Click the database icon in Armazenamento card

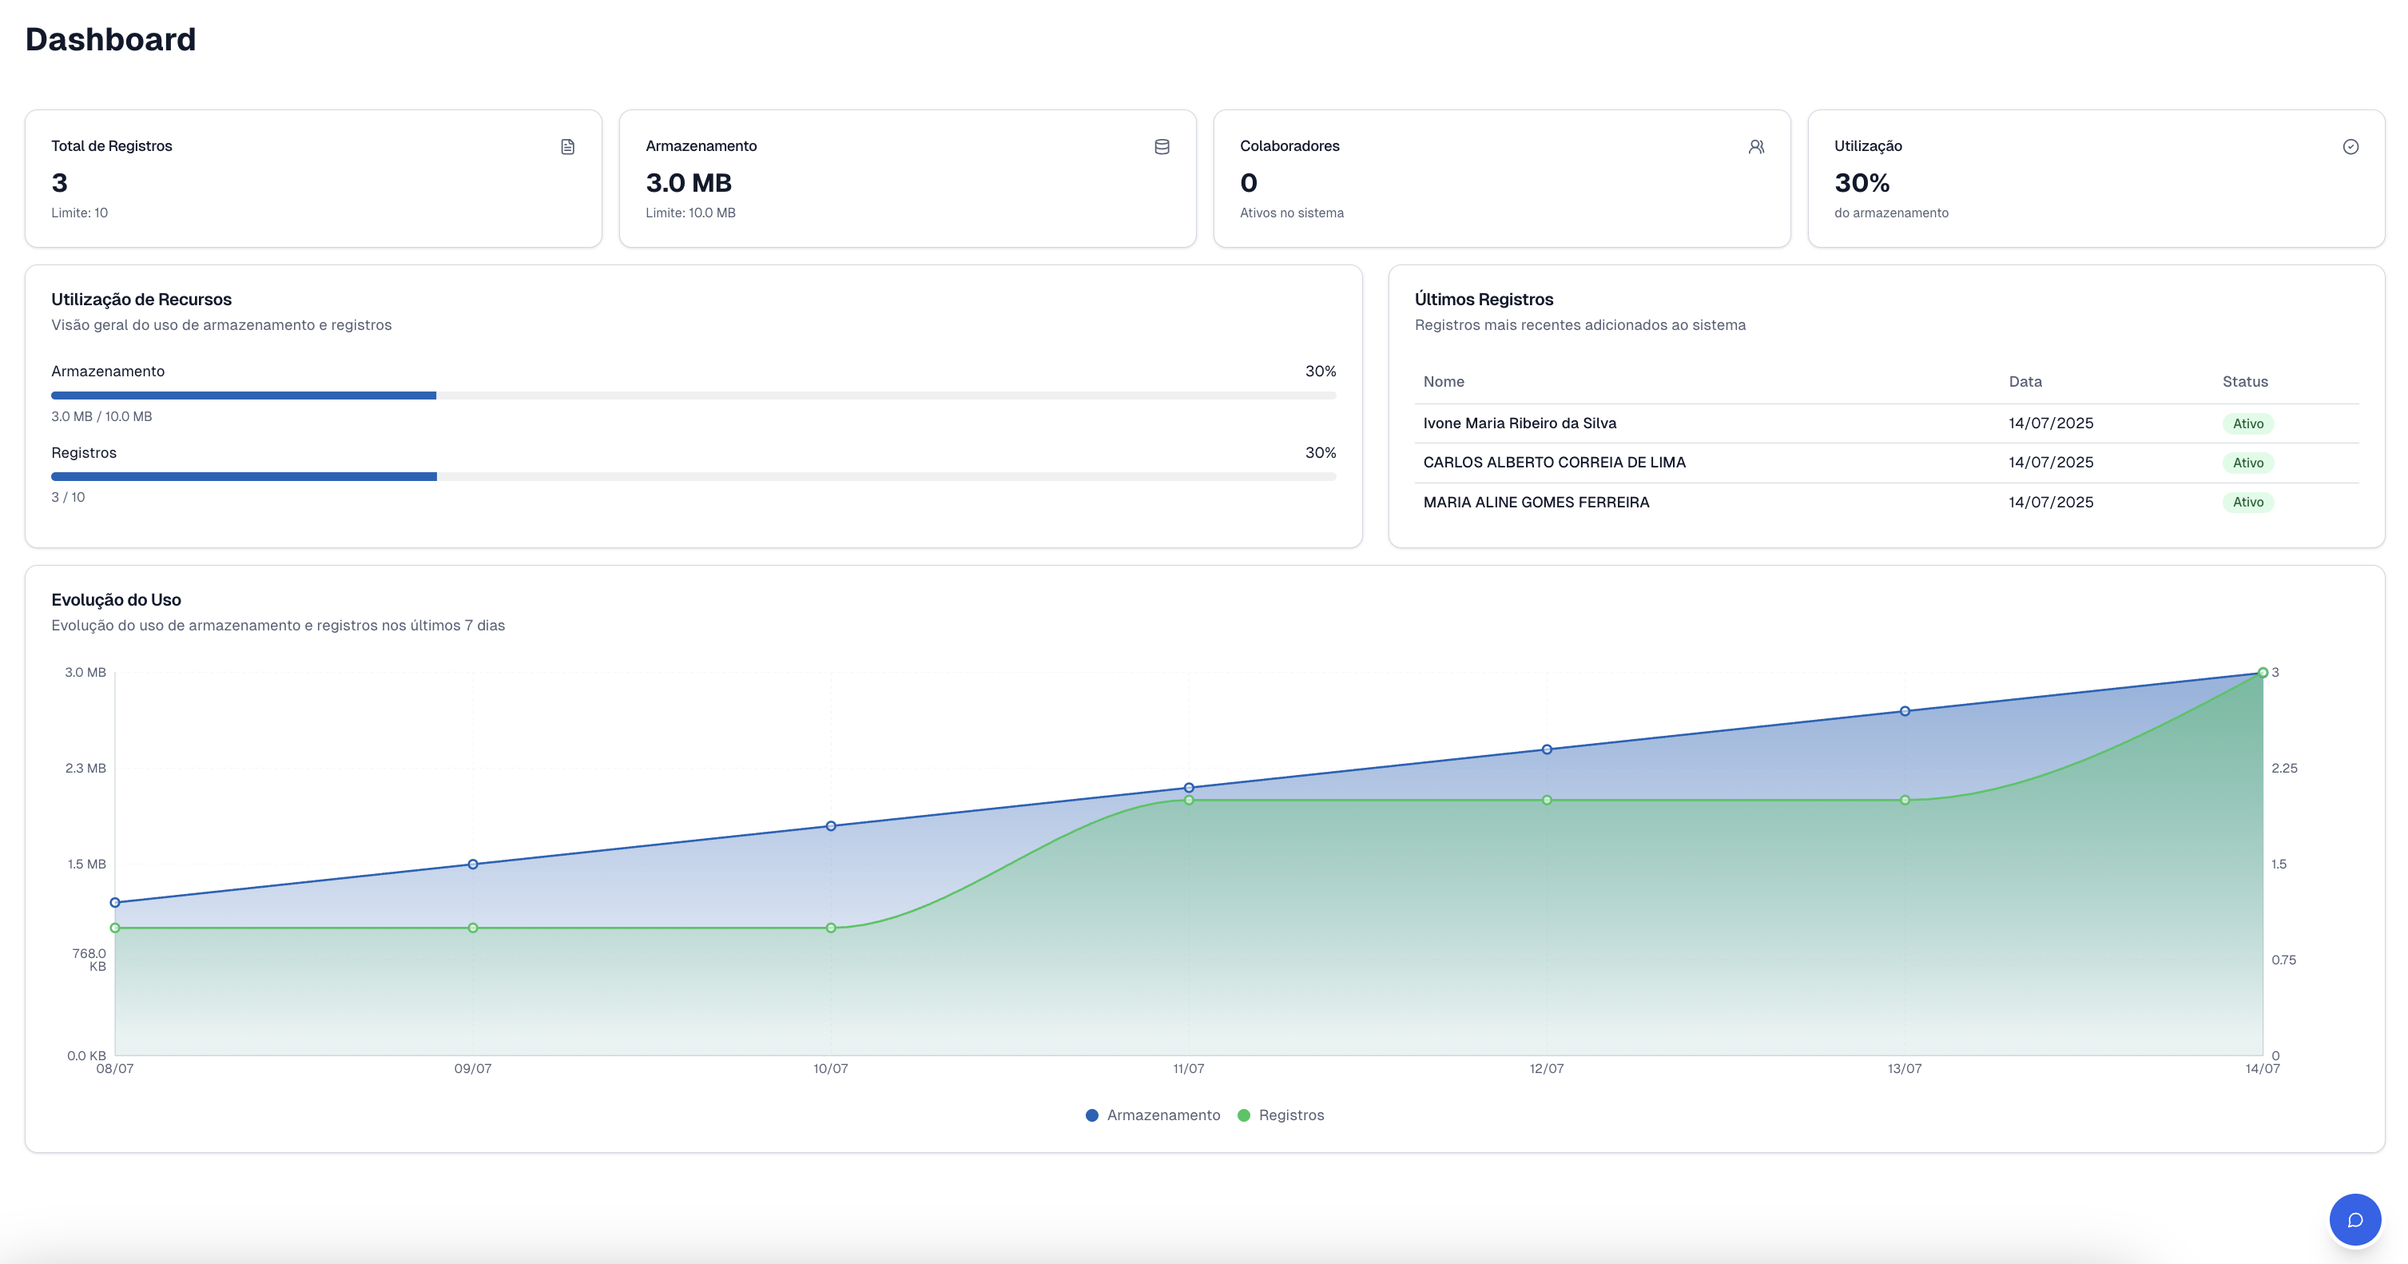point(1162,147)
